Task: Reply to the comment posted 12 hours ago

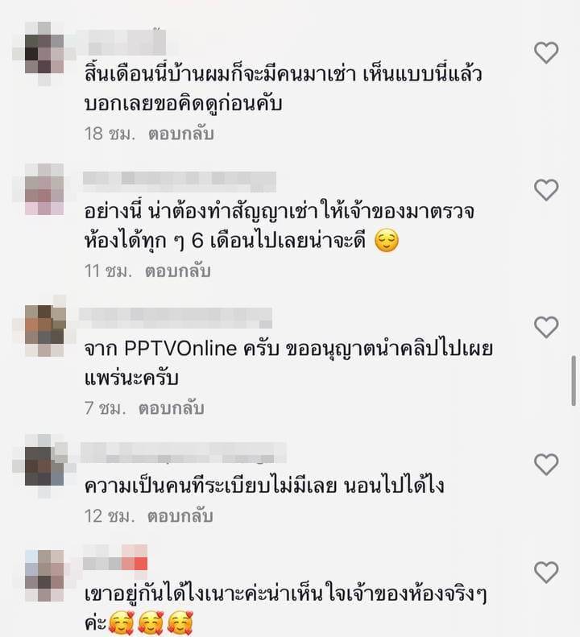Action: click(x=180, y=517)
